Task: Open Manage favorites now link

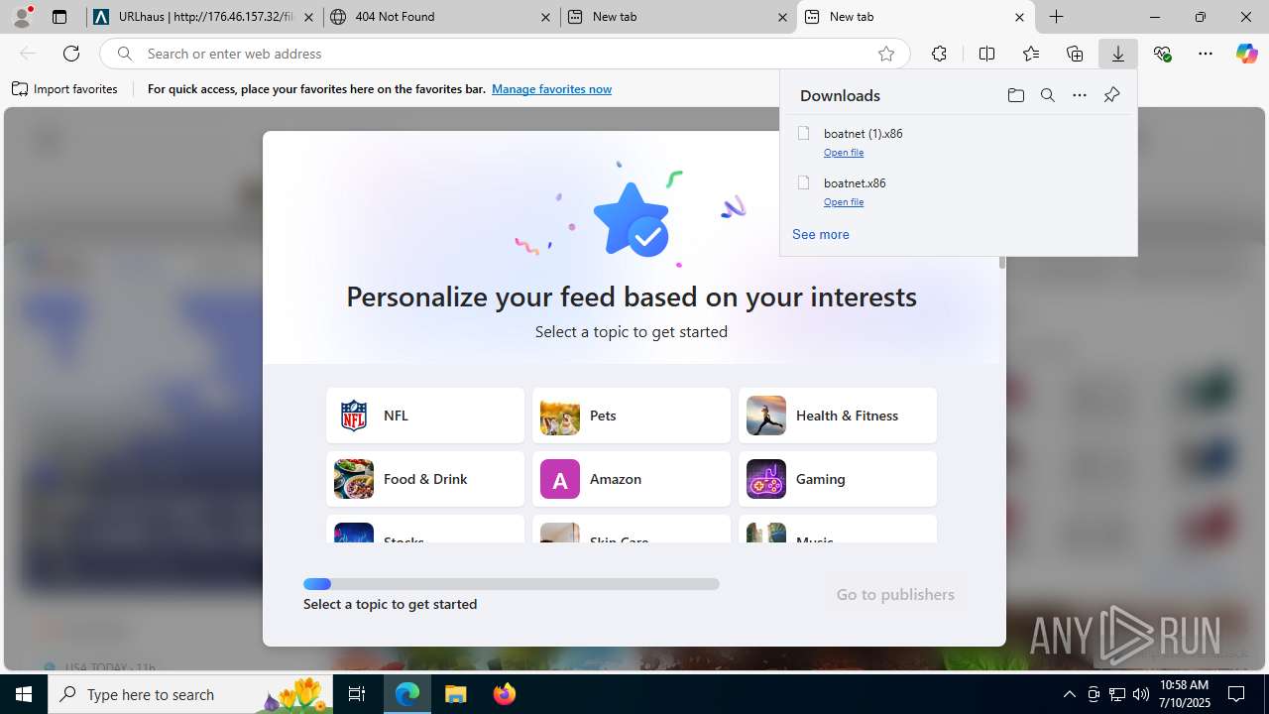Action: point(551,89)
